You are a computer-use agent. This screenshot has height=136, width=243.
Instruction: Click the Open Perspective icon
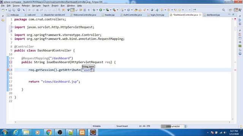230,10
